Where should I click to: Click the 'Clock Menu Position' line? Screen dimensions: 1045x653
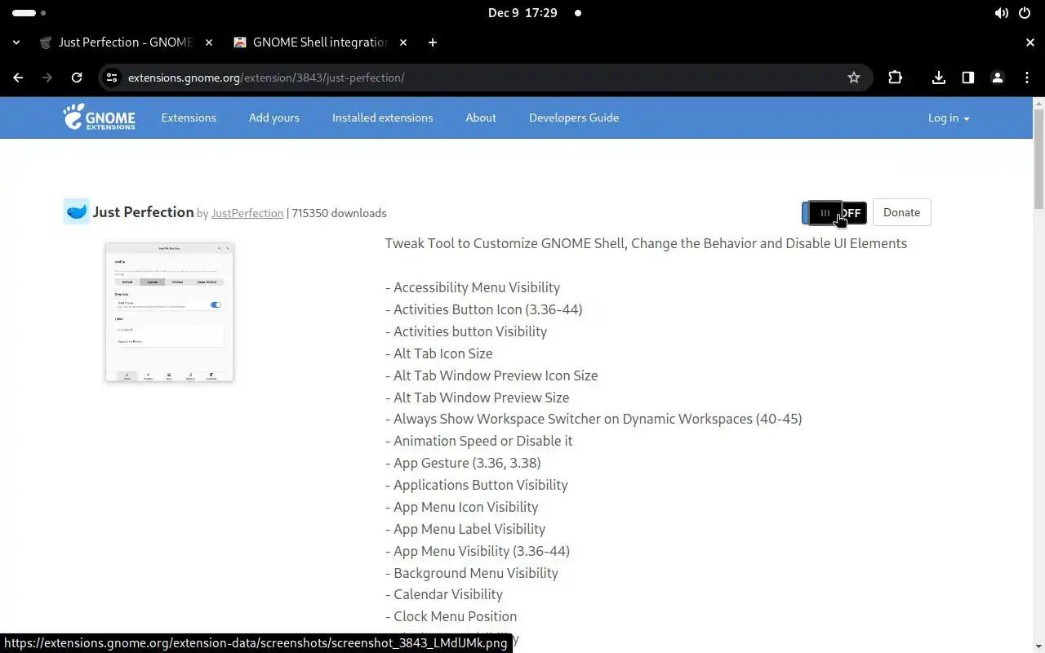(x=451, y=616)
